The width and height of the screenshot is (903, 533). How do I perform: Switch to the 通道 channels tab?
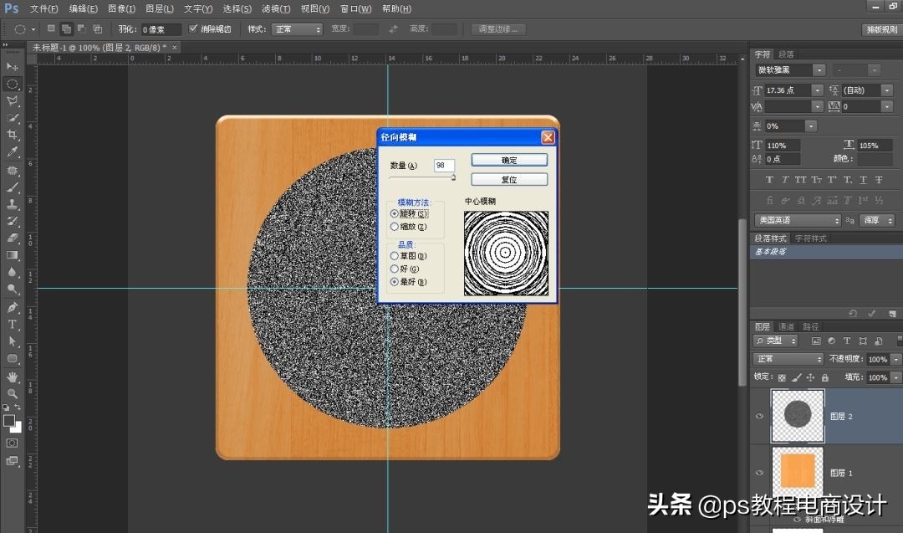(786, 325)
